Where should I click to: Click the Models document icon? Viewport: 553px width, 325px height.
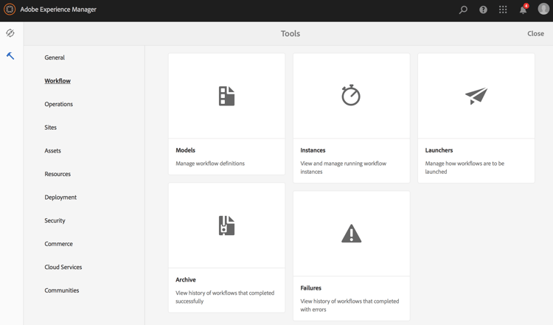point(226,96)
